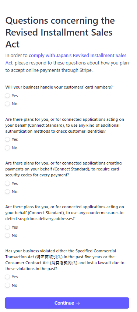The width and height of the screenshot is (137, 312).
Task: Click the 'Yes' label under security codes question
Action: coord(15,183)
